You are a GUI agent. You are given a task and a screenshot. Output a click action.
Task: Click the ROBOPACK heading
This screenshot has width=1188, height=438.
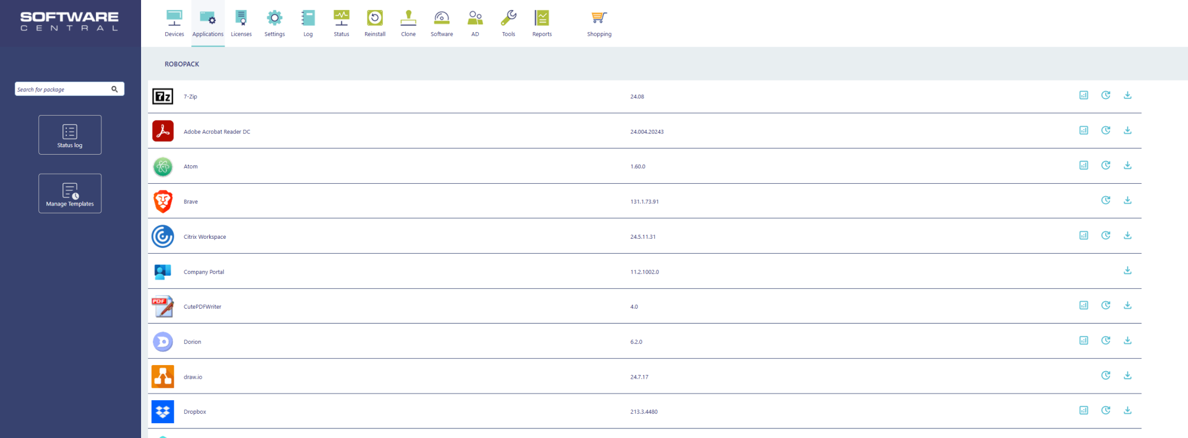tap(182, 64)
